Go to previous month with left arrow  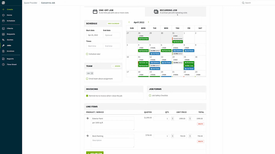tap(129, 22)
